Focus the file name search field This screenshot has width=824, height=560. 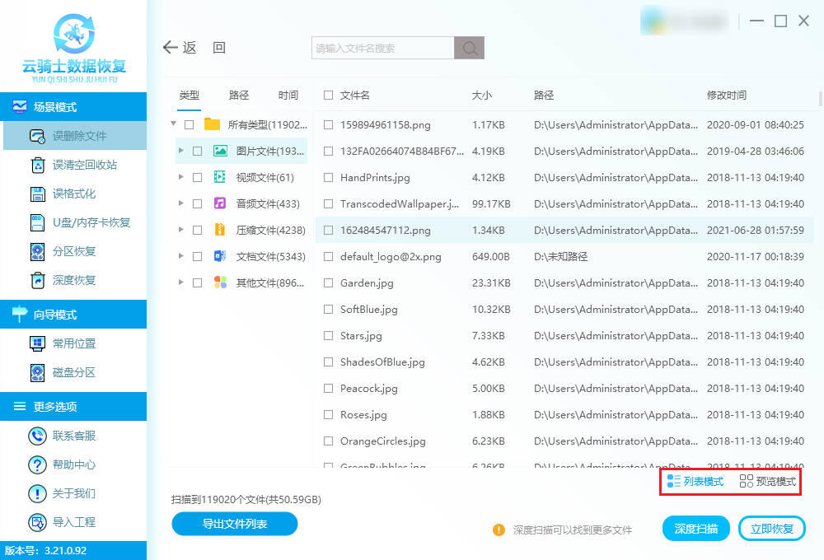382,48
